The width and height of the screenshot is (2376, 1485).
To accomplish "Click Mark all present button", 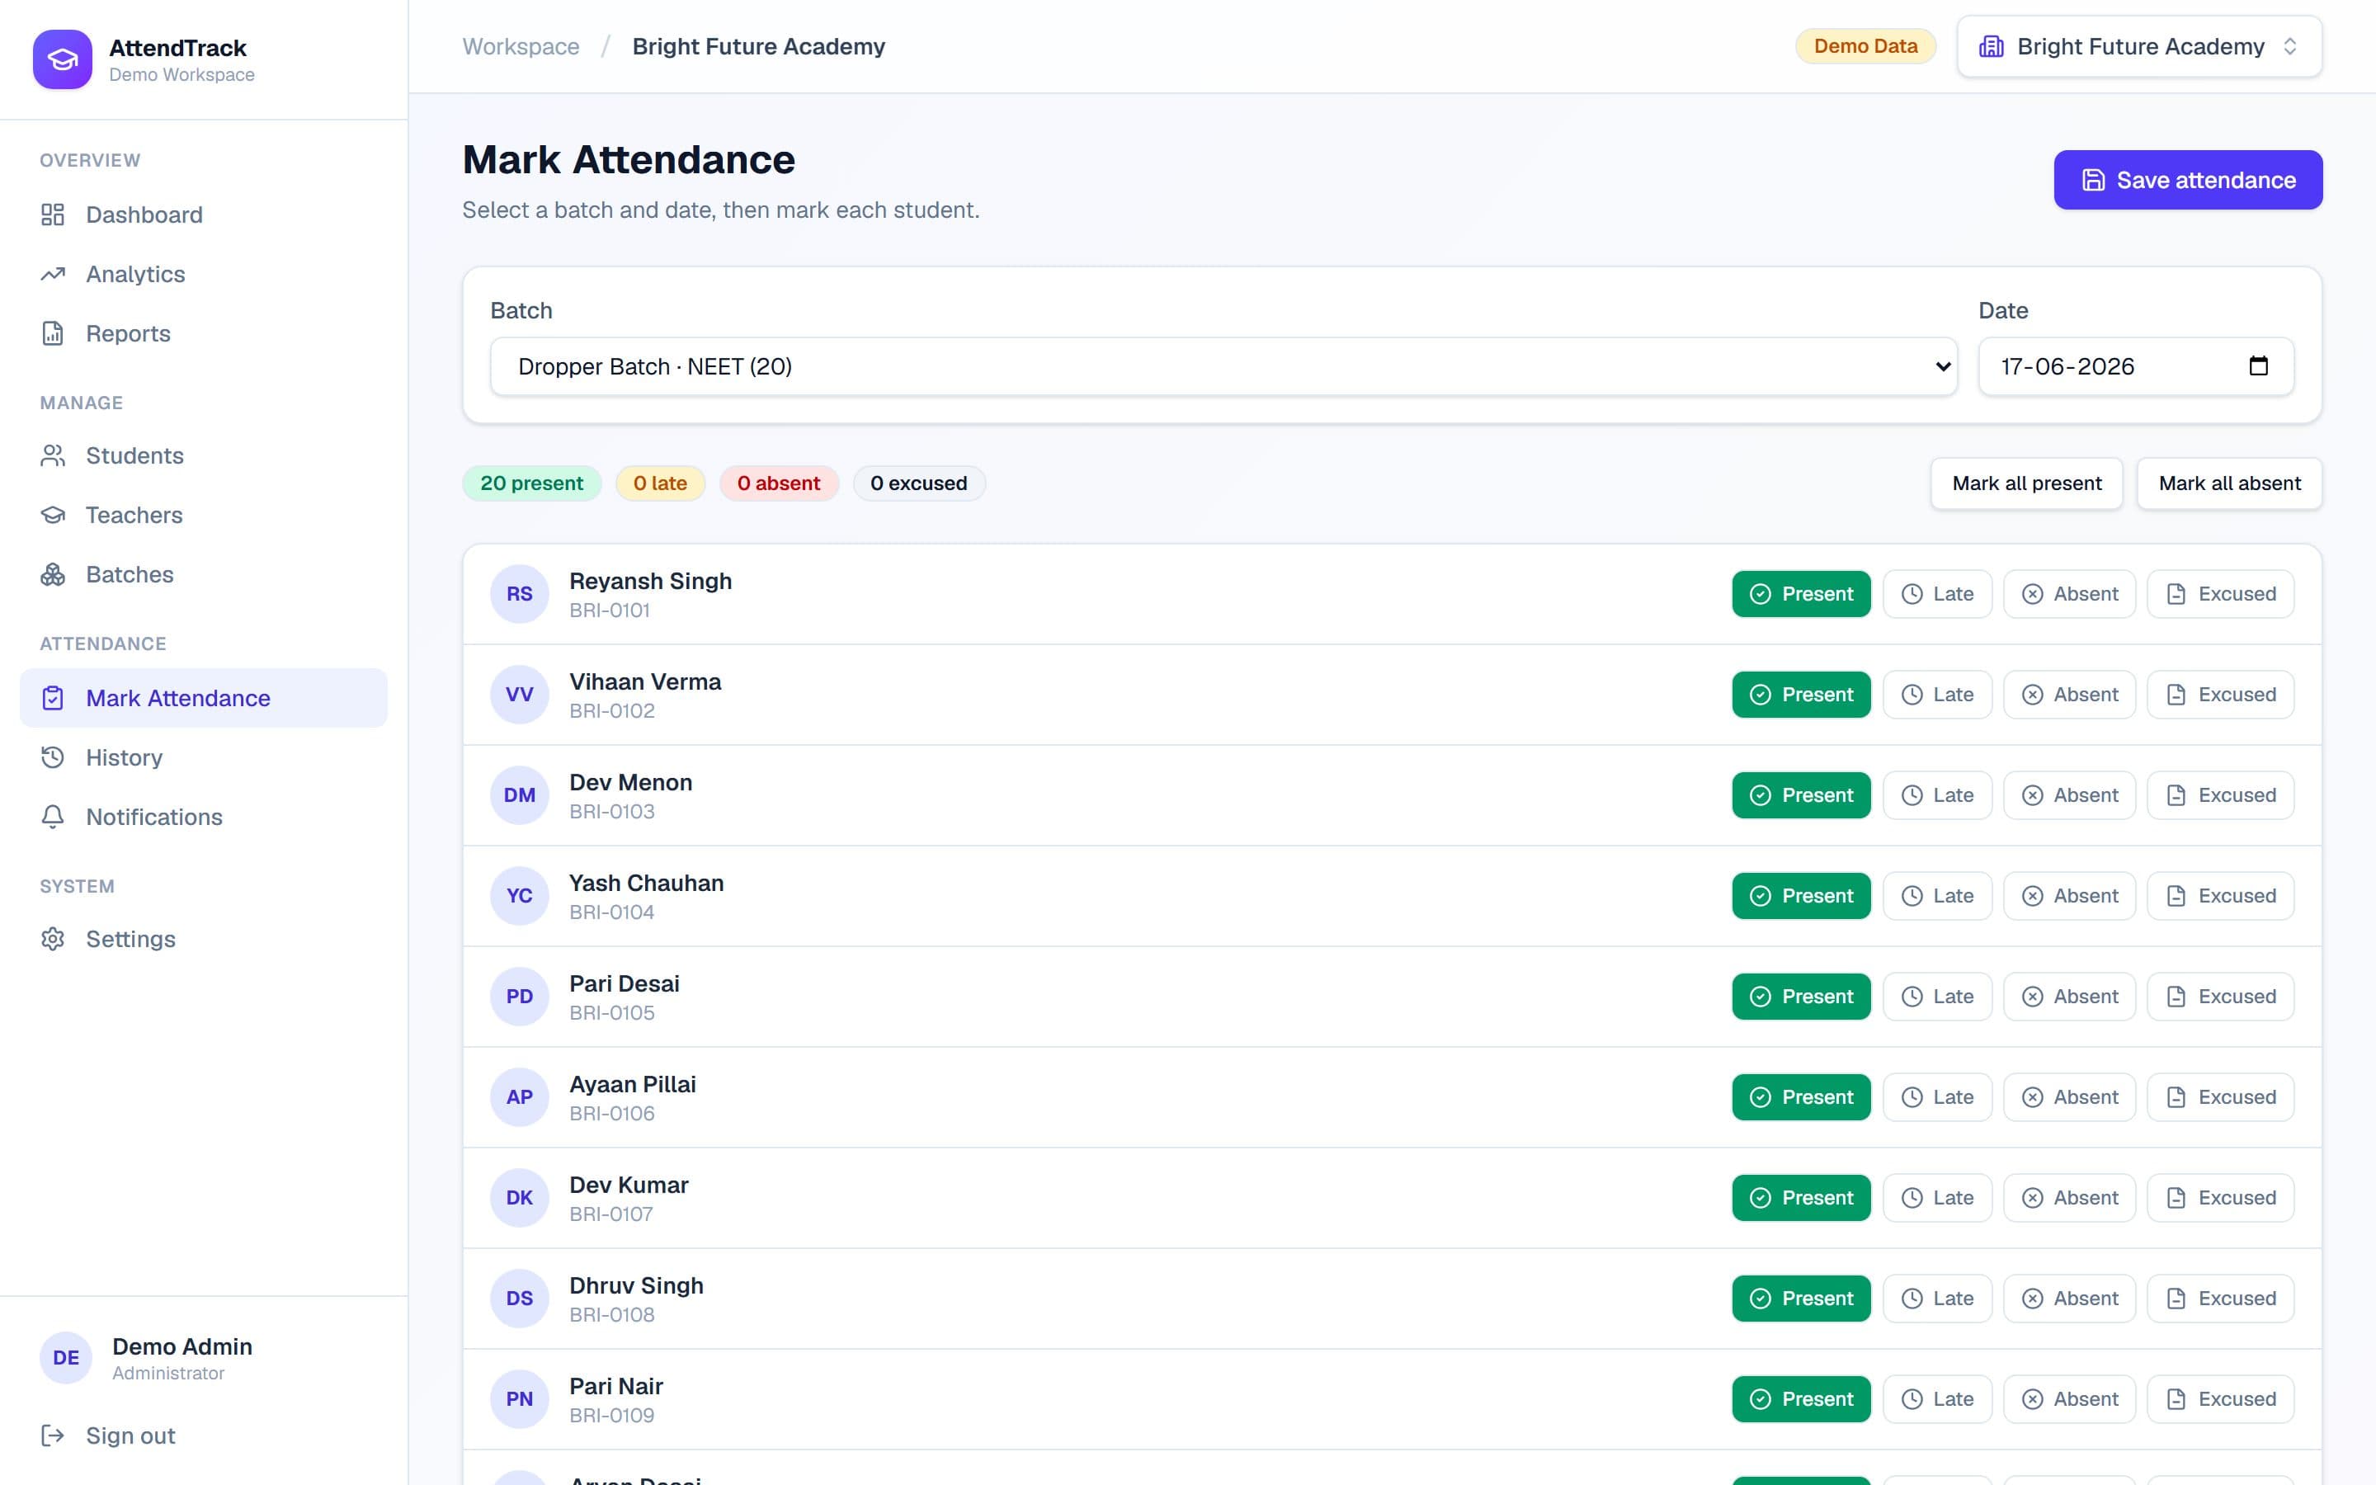I will 2026,483.
